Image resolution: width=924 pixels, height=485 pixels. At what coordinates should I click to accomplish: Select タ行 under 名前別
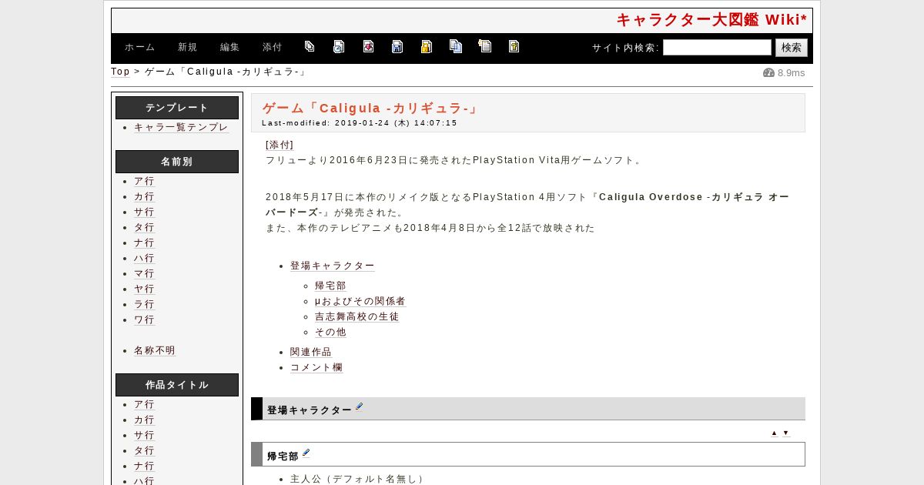144,227
